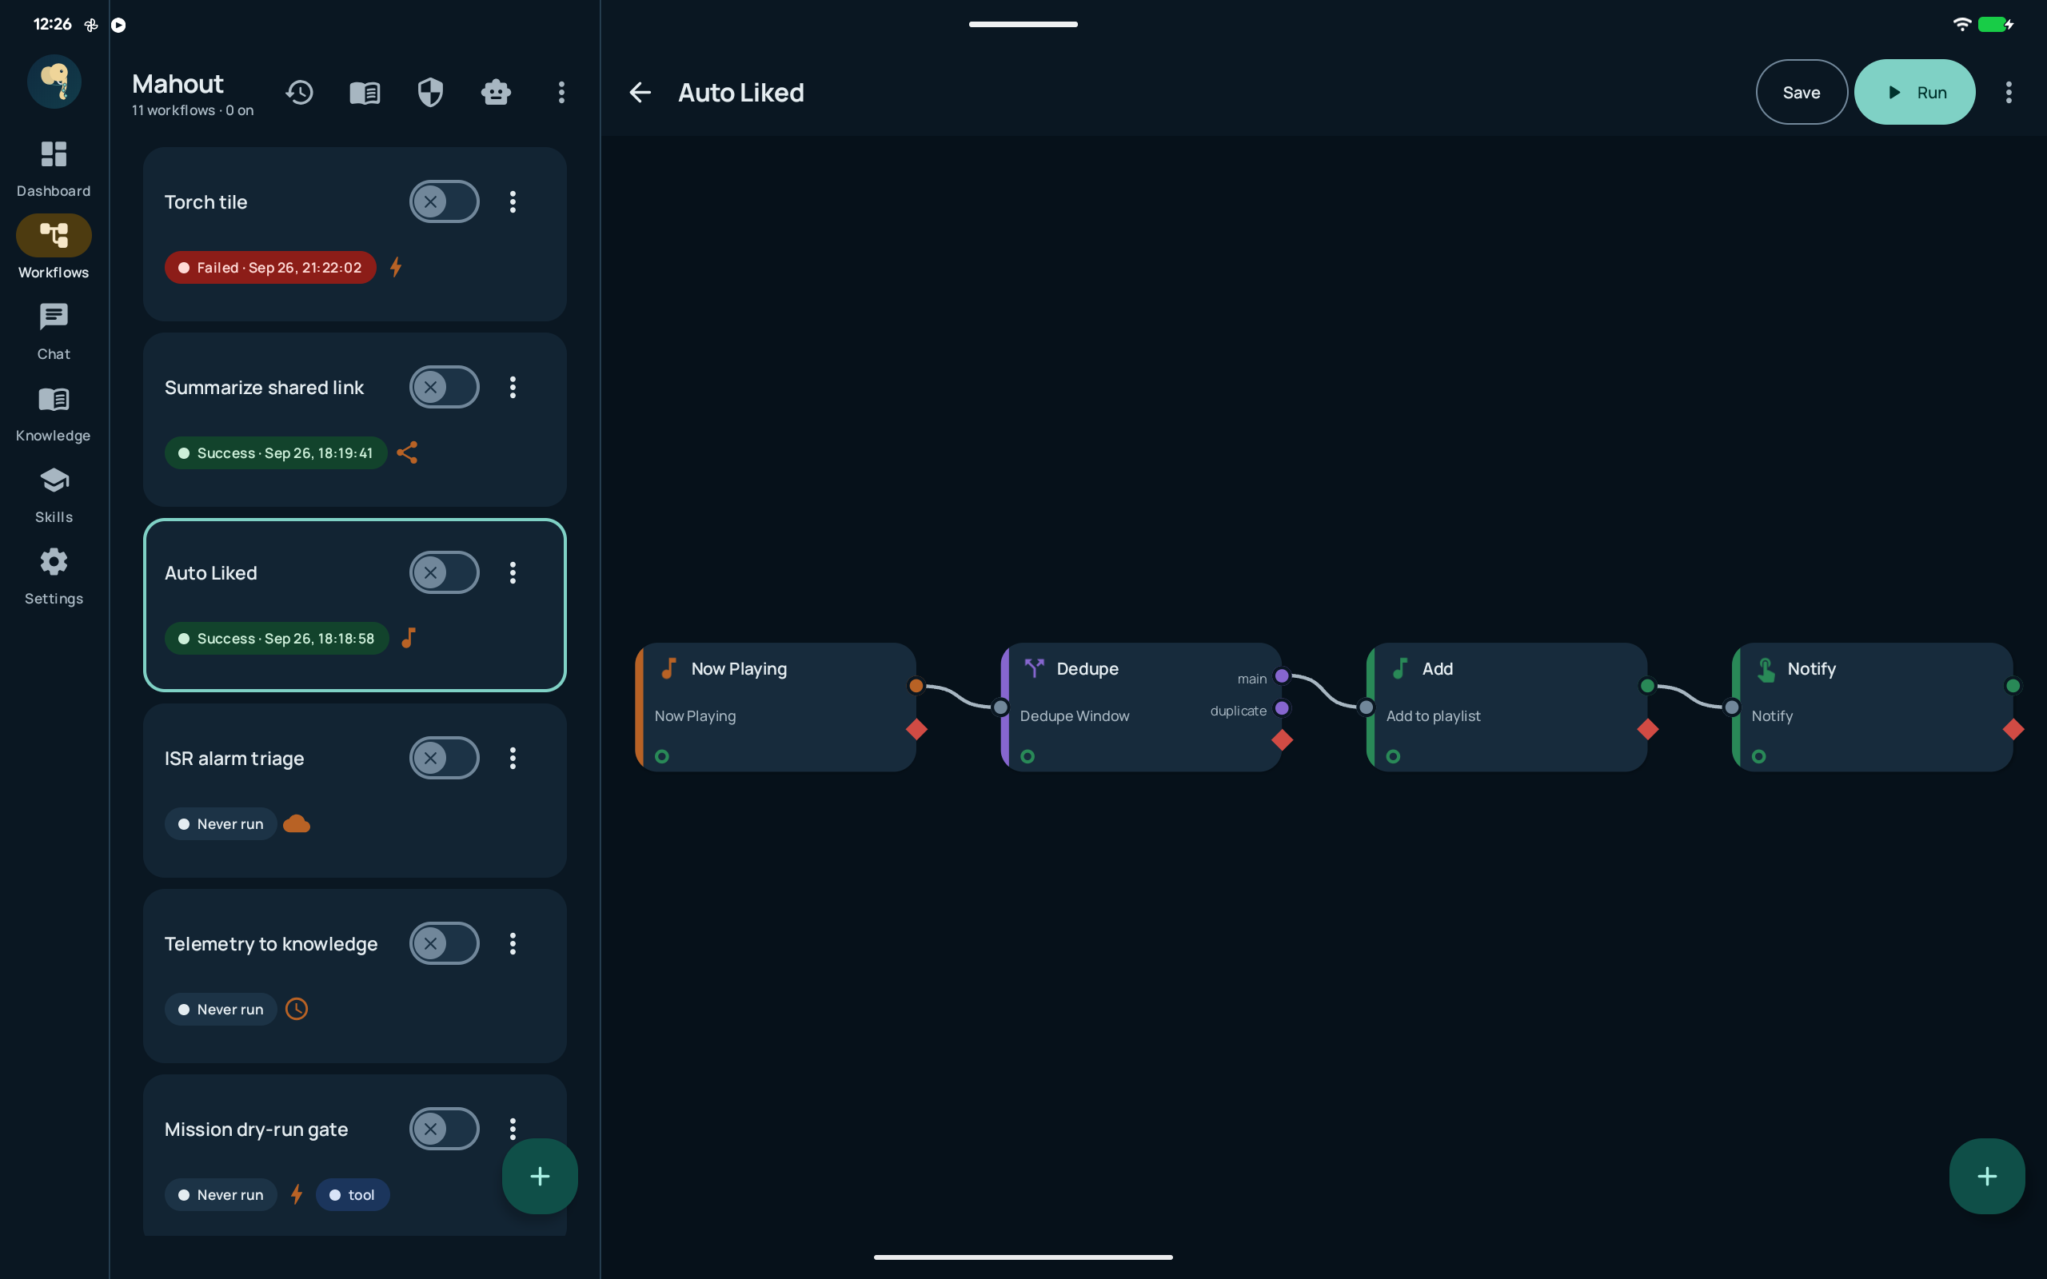Open the Knowledge section
Screen dimensions: 2047x1279
54,413
